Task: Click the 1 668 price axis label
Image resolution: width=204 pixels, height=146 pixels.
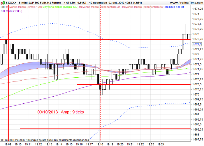Action: (x=196, y=135)
